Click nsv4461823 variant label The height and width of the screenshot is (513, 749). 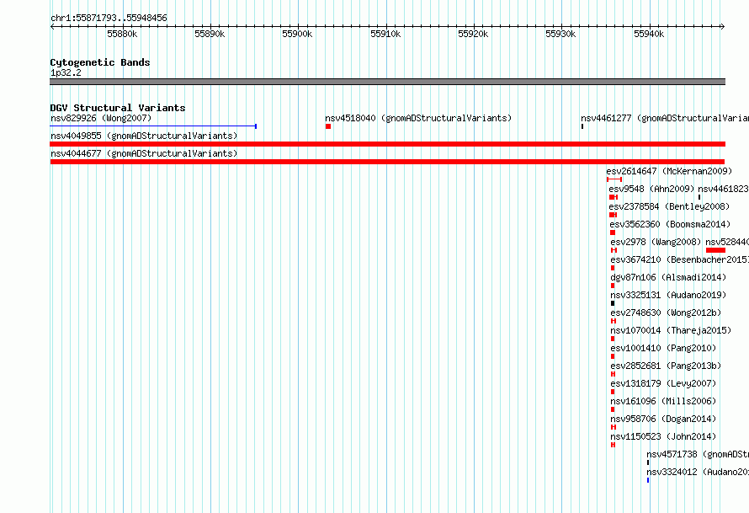pyautogui.click(x=723, y=189)
